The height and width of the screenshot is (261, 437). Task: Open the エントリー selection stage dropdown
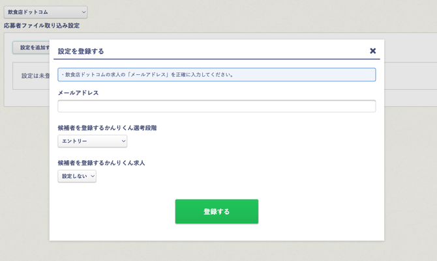(x=92, y=141)
